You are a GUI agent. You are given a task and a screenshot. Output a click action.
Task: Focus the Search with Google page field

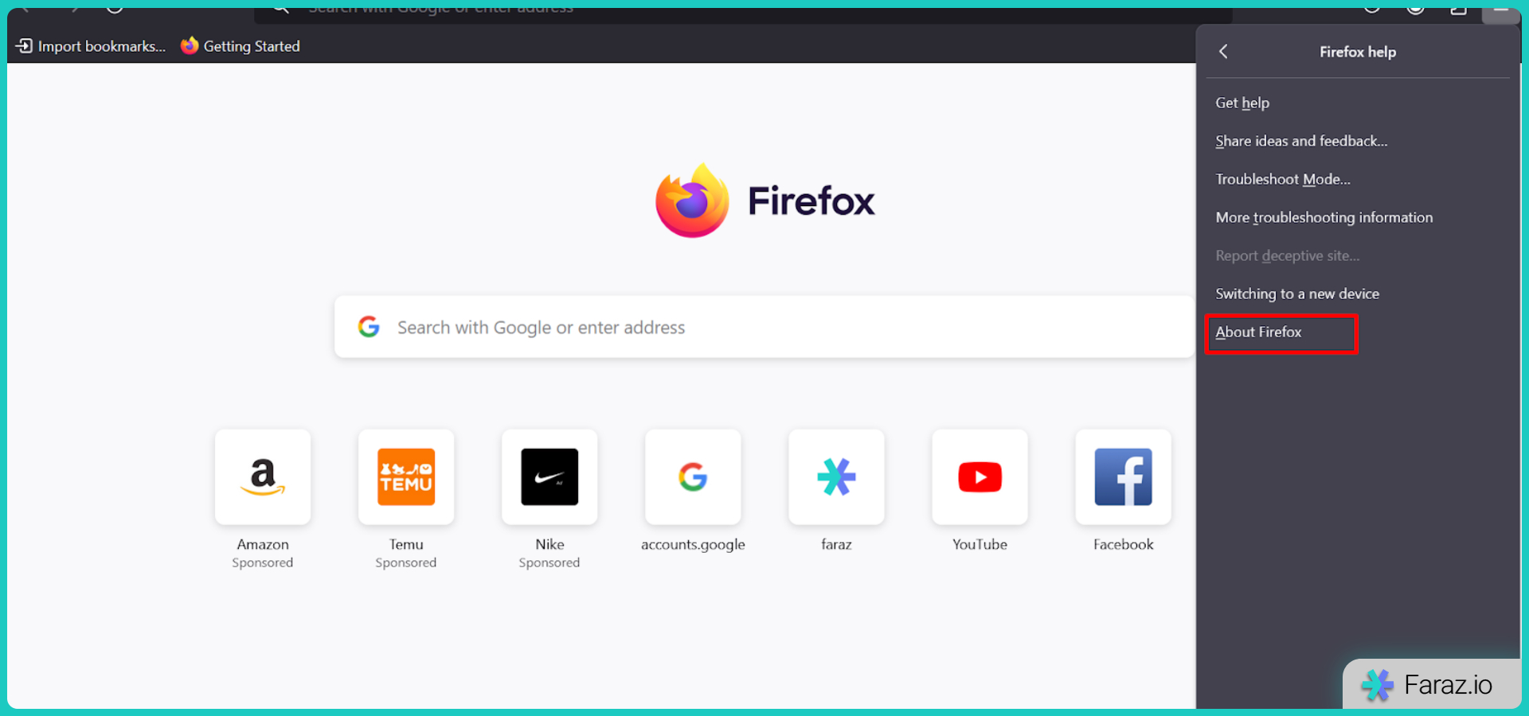(x=764, y=327)
